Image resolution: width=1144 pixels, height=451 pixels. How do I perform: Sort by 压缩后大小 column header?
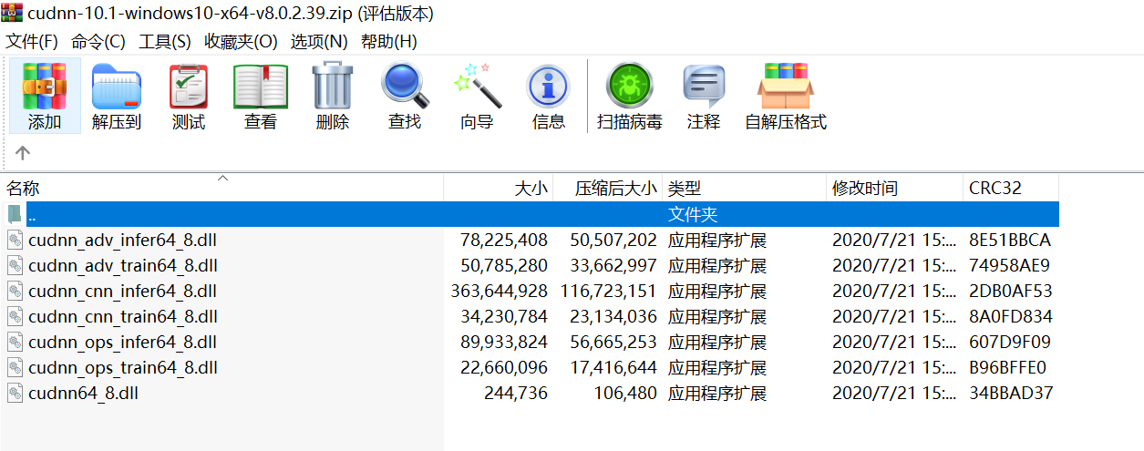tap(608, 189)
